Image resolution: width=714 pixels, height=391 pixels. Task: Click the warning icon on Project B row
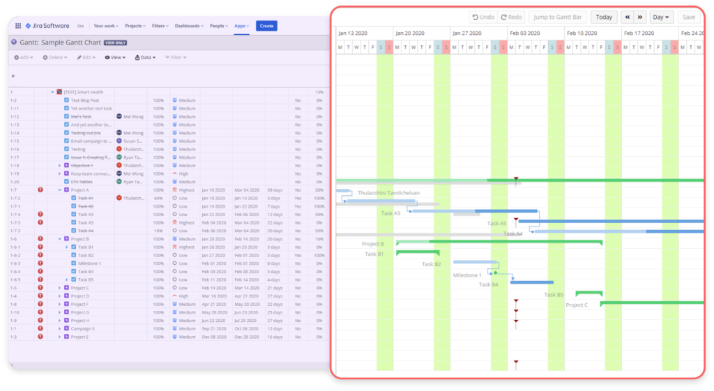(x=40, y=239)
